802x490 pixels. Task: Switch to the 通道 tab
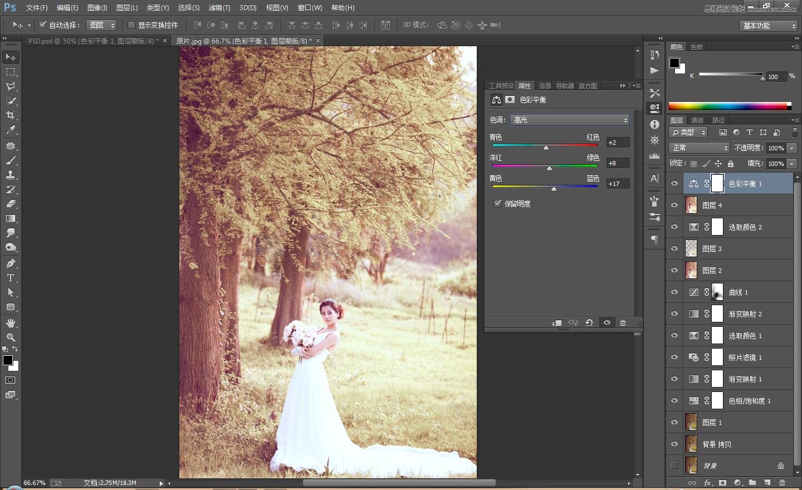697,120
